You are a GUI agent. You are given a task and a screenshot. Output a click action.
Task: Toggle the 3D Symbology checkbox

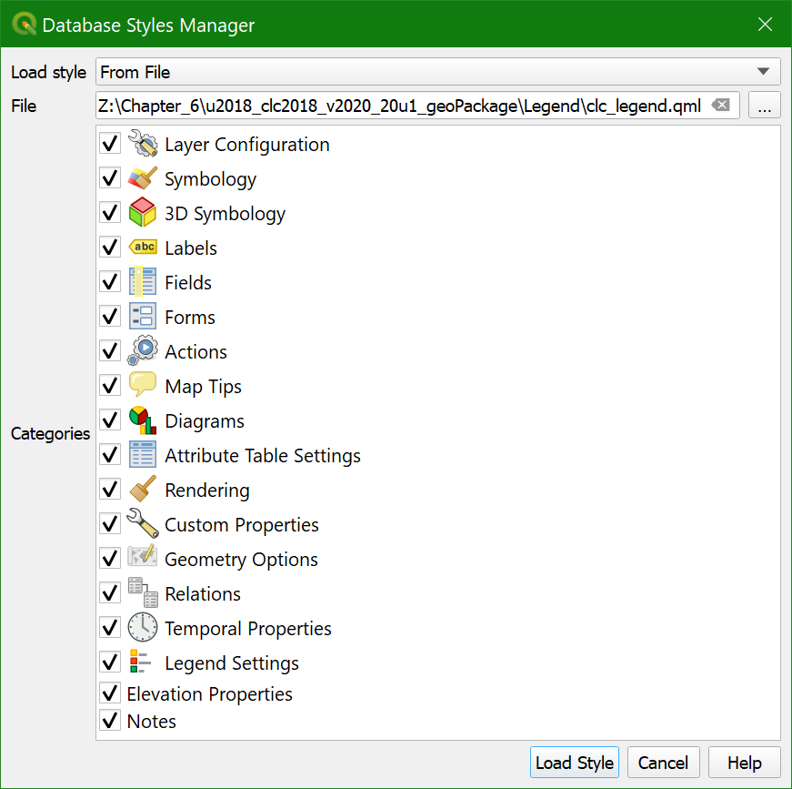click(x=110, y=212)
